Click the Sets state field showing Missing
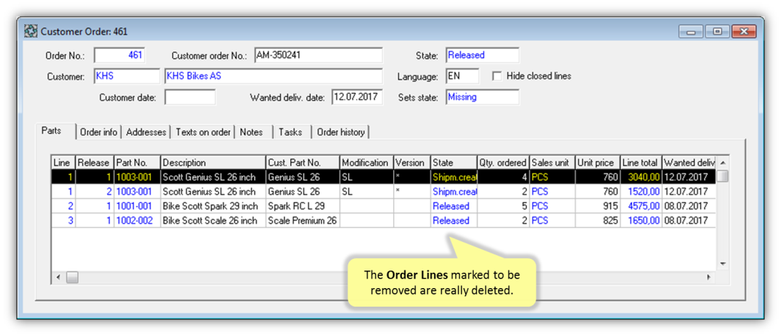 (482, 97)
